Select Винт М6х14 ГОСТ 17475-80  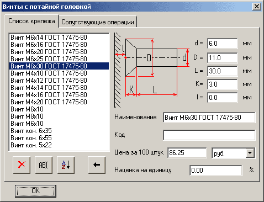point(59,38)
